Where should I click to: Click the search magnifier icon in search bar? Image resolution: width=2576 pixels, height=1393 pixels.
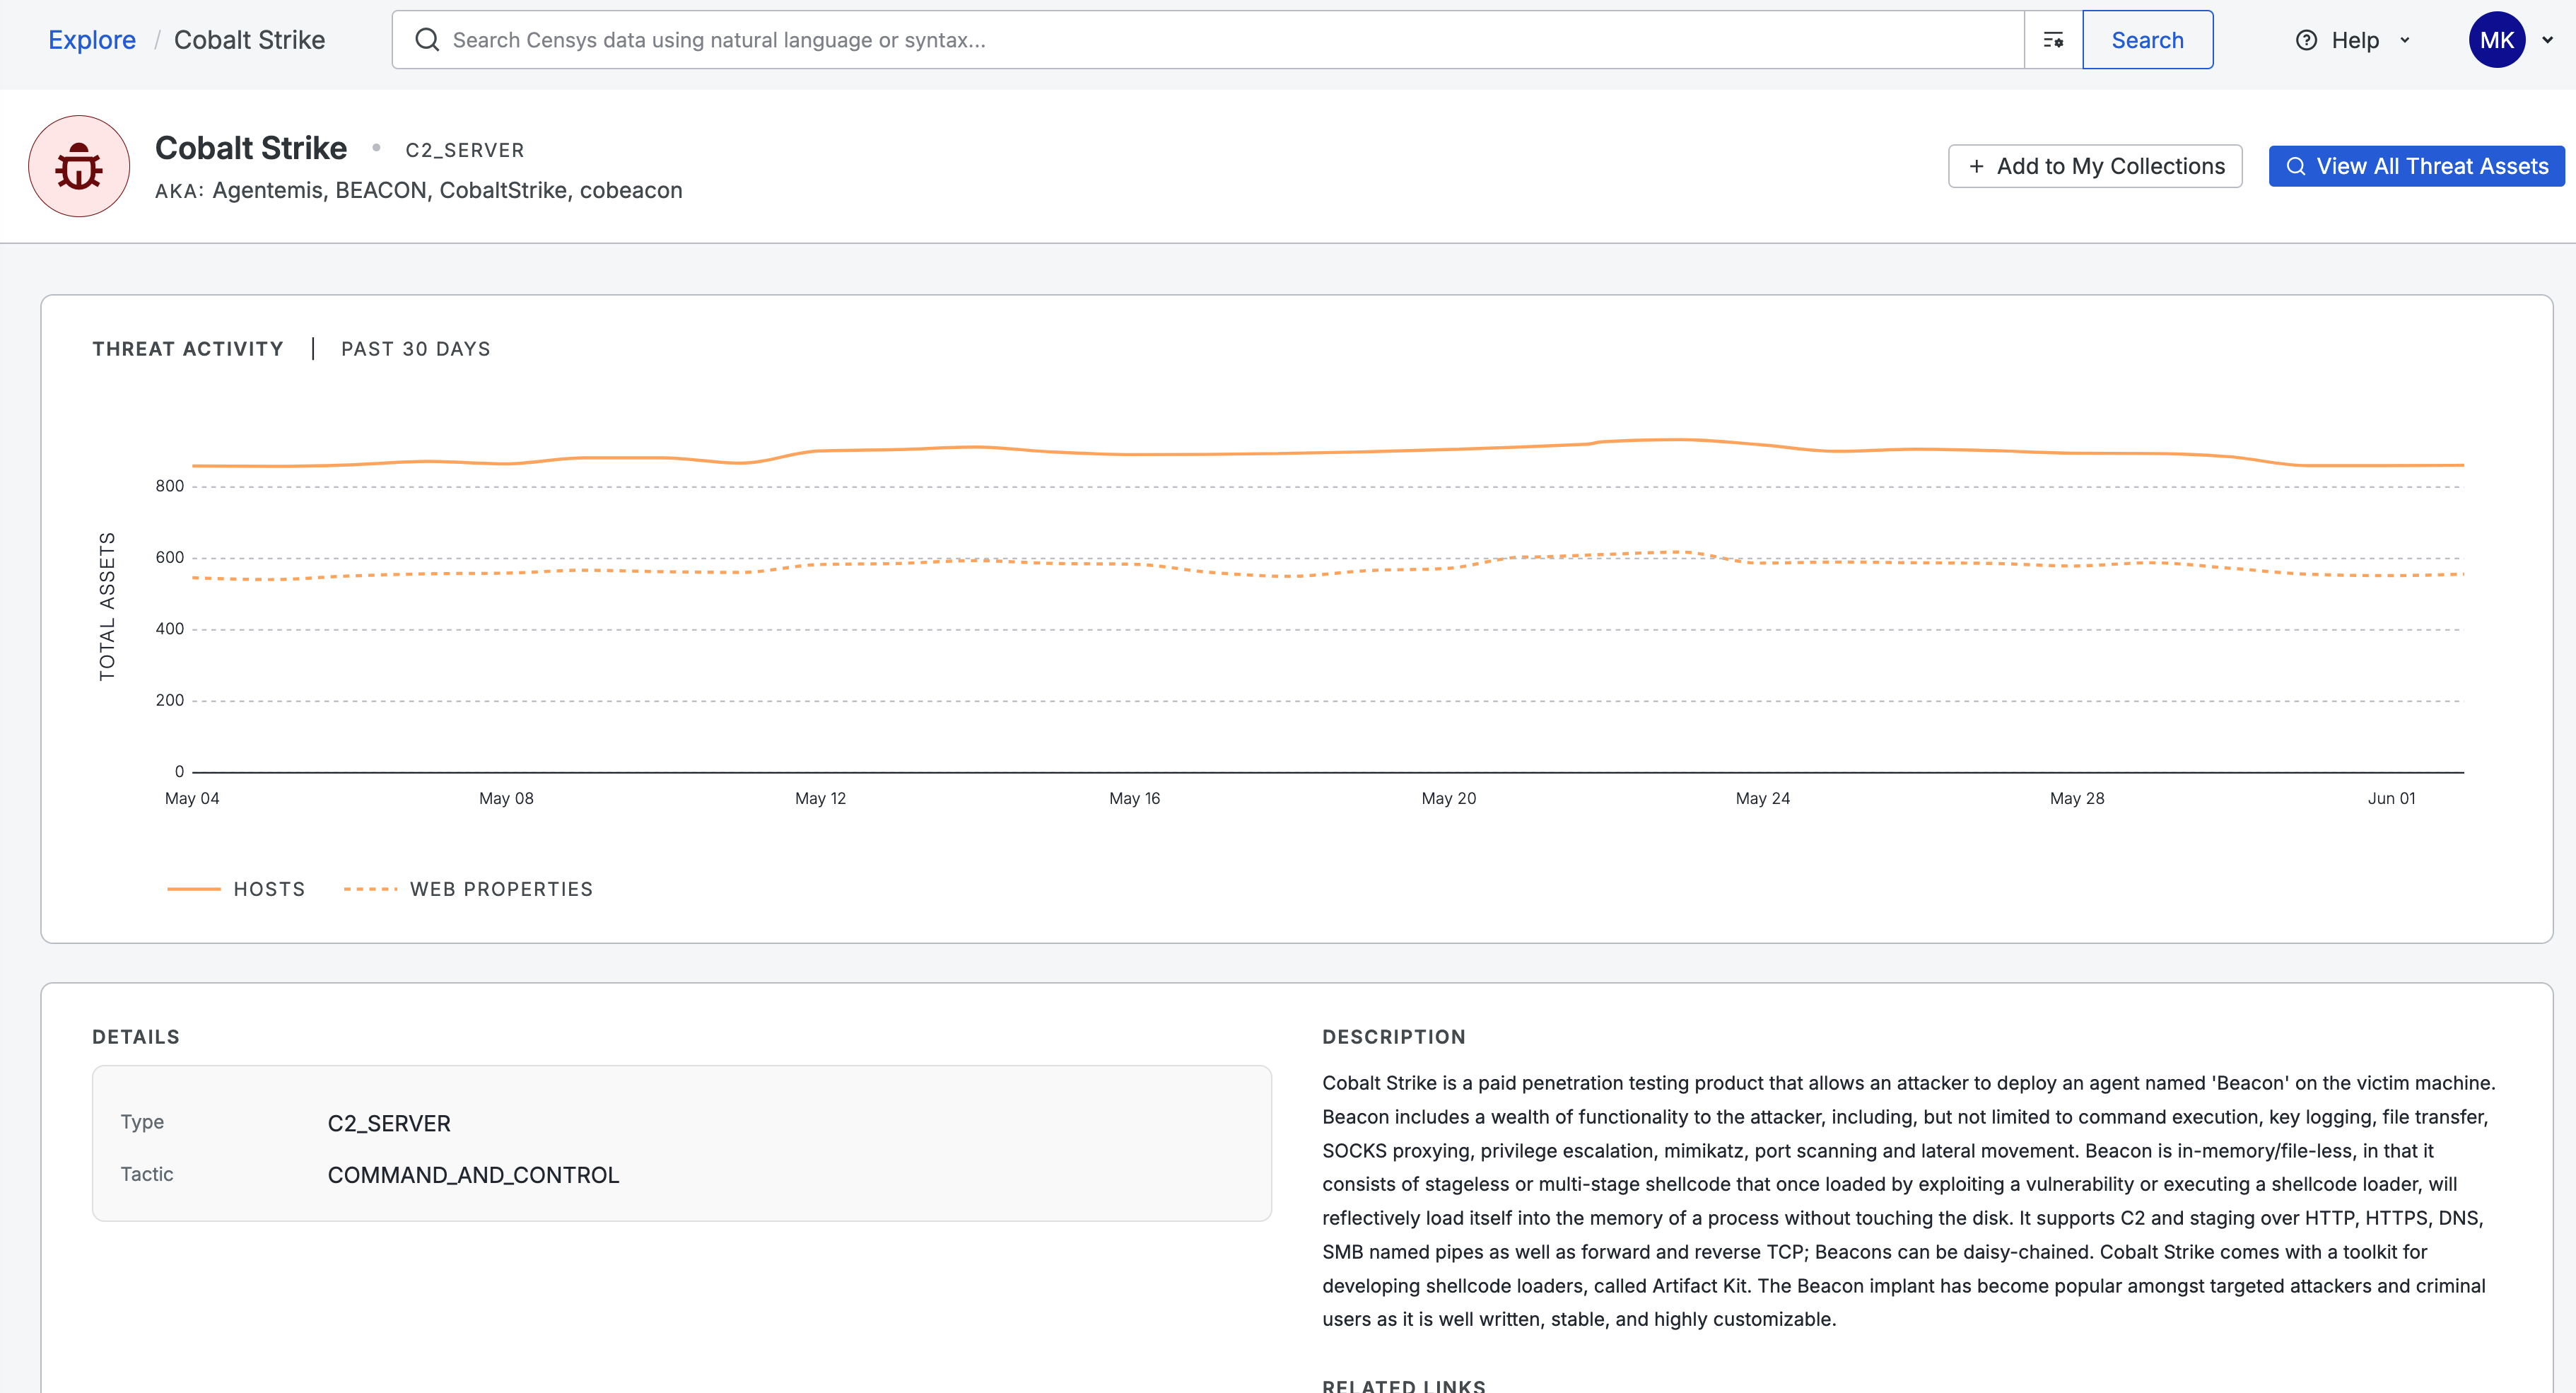(x=427, y=40)
